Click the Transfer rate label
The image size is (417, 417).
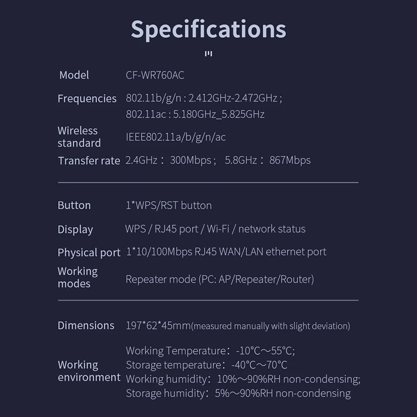pyautogui.click(x=89, y=161)
